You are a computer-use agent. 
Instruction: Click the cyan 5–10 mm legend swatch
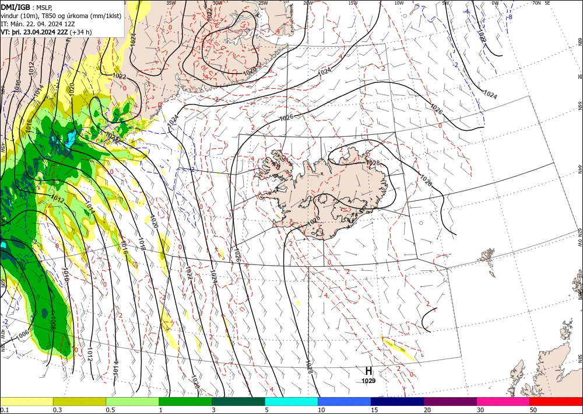click(291, 401)
